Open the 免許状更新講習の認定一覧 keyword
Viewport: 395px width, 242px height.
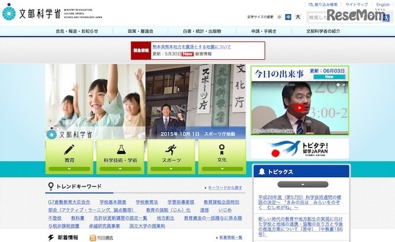pos(120,219)
